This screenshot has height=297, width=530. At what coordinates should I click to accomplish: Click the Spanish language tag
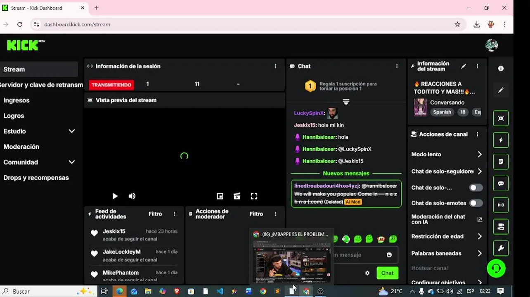442,112
